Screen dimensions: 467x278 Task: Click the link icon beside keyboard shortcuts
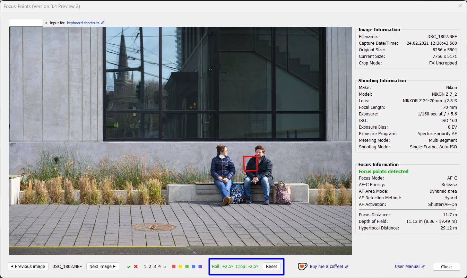(103, 23)
